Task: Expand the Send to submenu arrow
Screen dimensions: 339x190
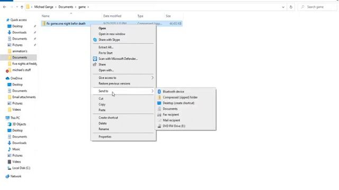Action: 153,91
